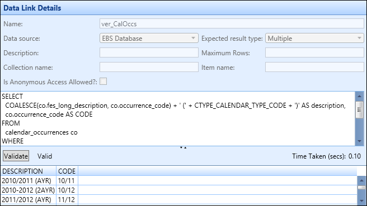Screen dimensions: 367x206
Task: Click into the Description input field
Action: point(149,53)
